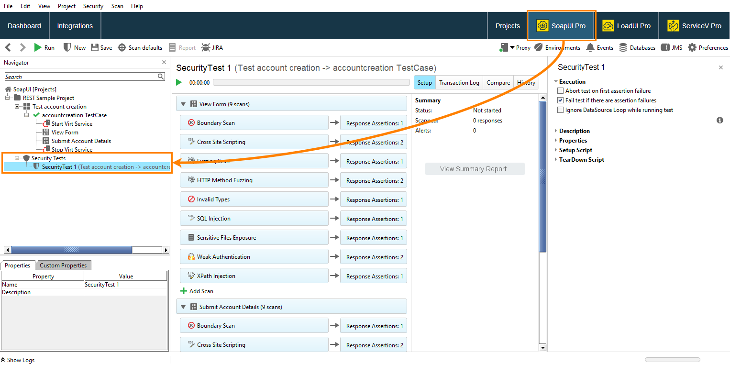This screenshot has height=365, width=730.
Task: Start security test with green play button
Action: pos(179,82)
